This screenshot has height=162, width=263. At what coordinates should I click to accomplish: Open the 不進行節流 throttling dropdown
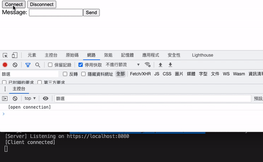tap(123, 65)
